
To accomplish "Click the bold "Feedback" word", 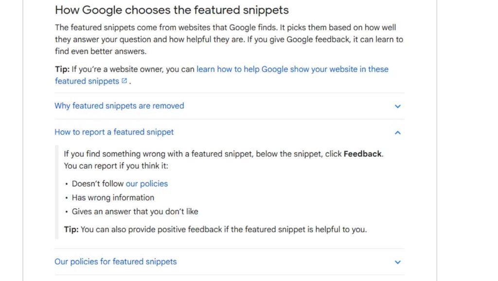I will click(362, 154).
